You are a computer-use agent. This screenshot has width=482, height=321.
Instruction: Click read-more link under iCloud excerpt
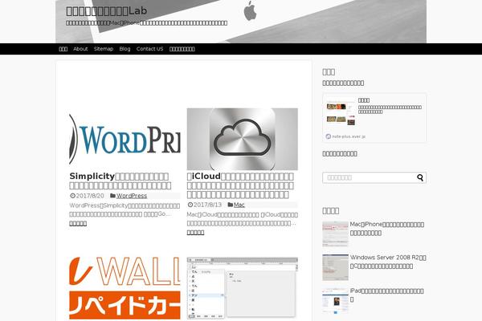(x=195, y=233)
